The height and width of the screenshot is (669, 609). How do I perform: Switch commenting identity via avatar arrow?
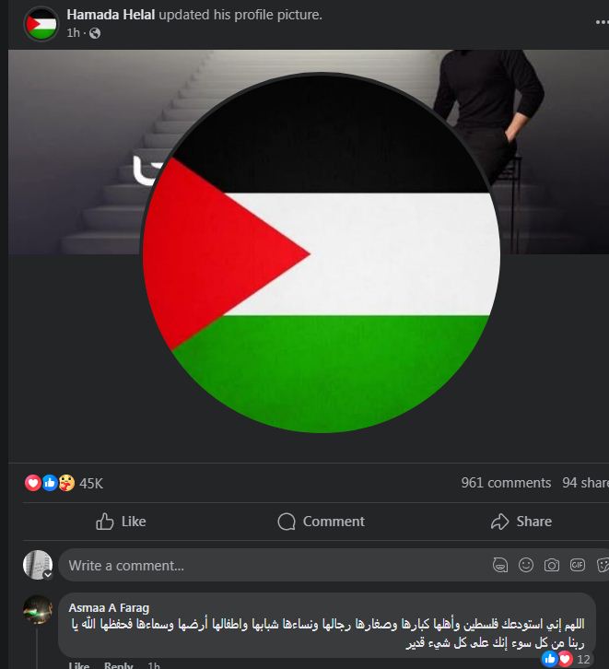[x=48, y=575]
